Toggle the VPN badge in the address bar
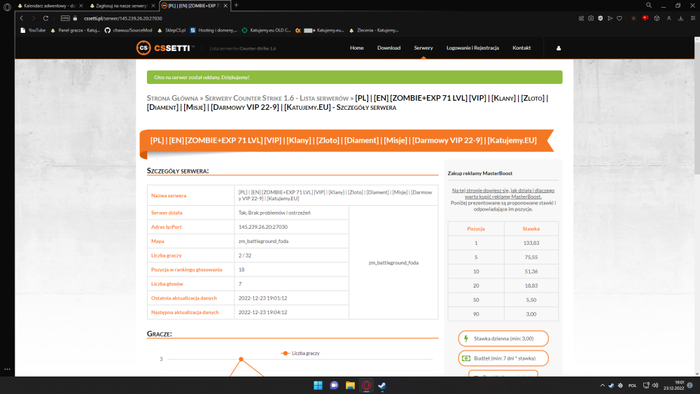700x394 pixels. (x=65, y=18)
